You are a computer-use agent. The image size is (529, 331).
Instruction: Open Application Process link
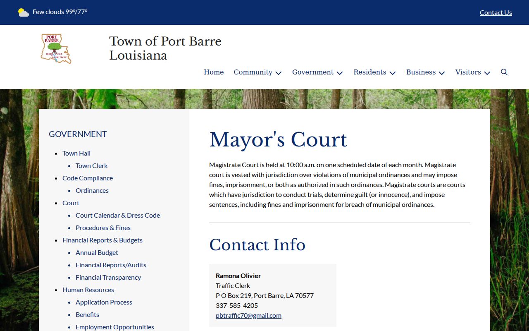pyautogui.click(x=104, y=302)
